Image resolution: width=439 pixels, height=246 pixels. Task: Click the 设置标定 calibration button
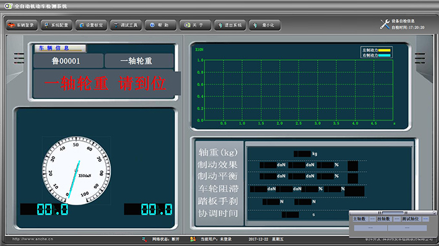[x=91, y=25]
